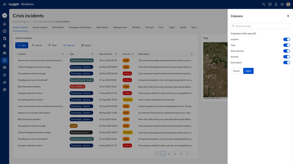Image resolution: width=293 pixels, height=164 pixels.
Task: Open the Forecast tab
Action: tap(149, 27)
